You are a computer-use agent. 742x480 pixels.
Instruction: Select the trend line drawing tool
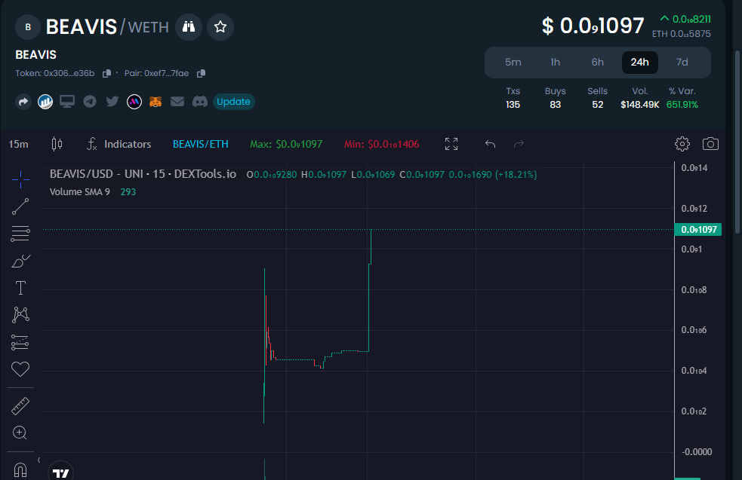(20, 206)
